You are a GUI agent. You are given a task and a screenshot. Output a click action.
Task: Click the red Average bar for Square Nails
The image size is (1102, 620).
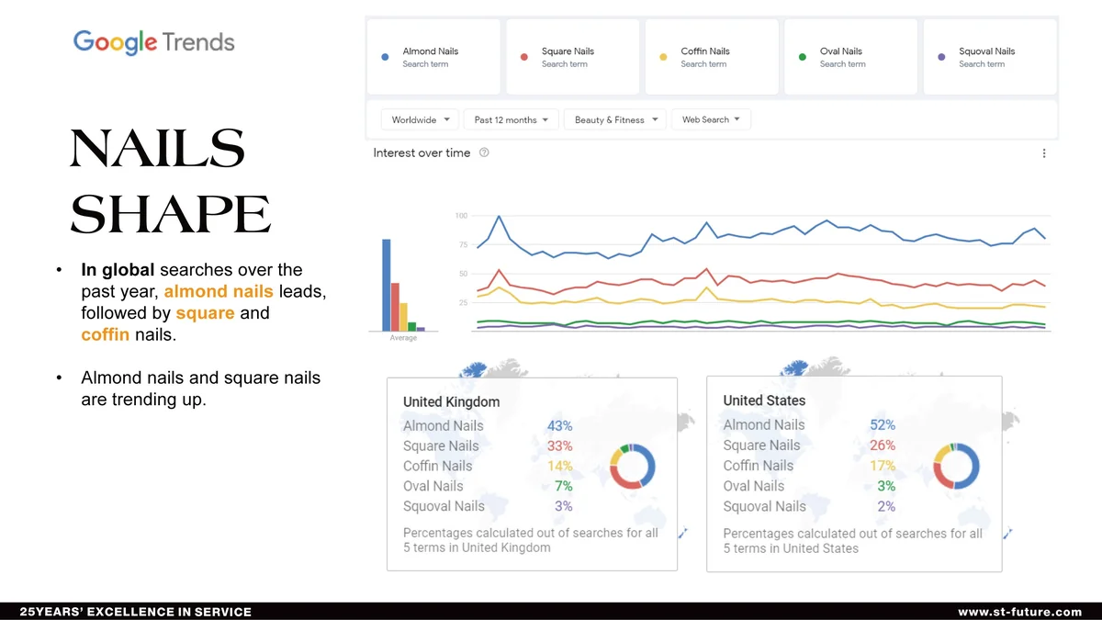click(x=395, y=307)
